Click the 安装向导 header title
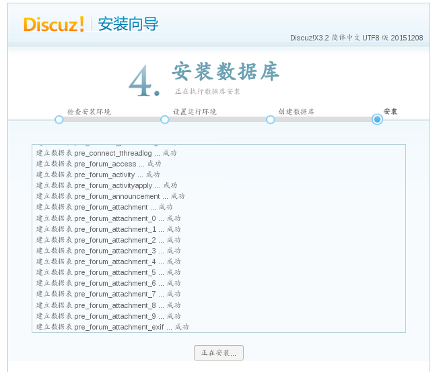The image size is (443, 372). [128, 24]
